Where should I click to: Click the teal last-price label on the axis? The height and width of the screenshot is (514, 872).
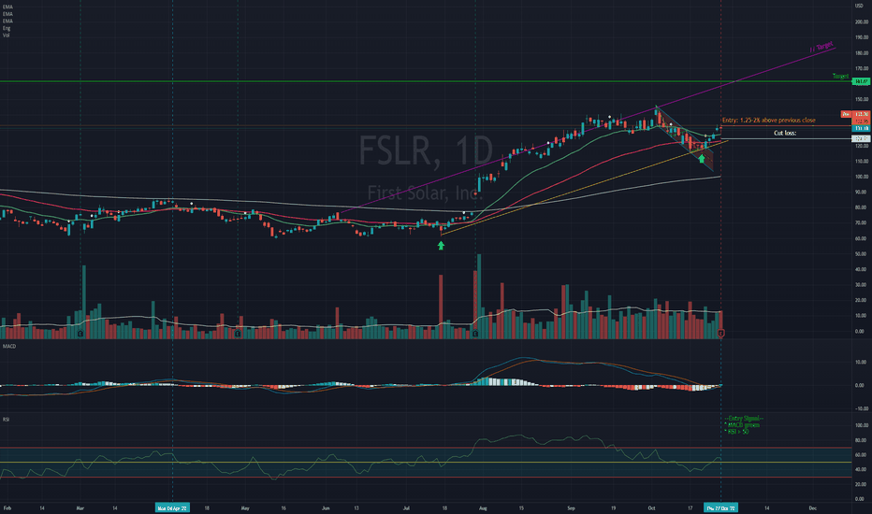pyautogui.click(x=861, y=128)
